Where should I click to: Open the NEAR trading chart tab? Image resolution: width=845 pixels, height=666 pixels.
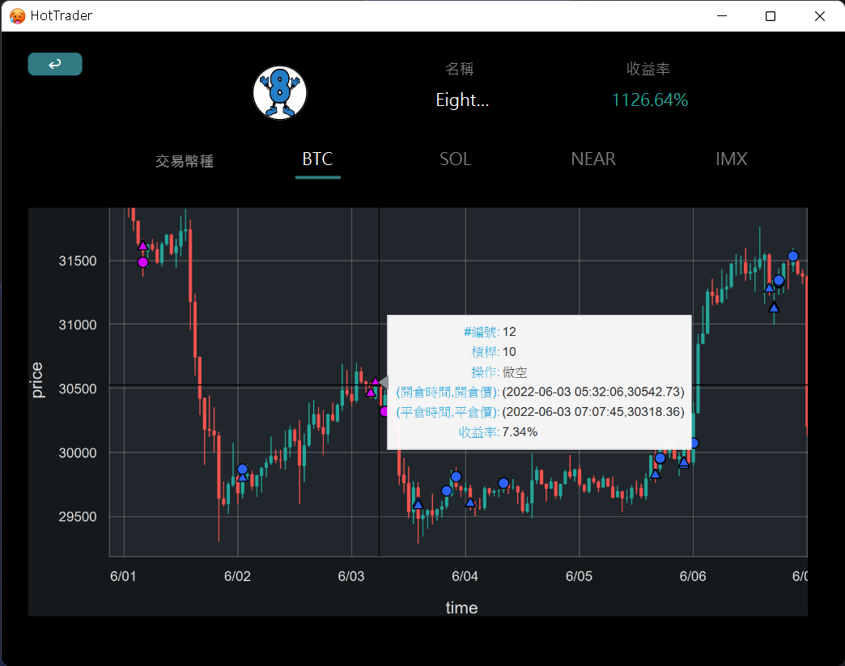coord(592,159)
